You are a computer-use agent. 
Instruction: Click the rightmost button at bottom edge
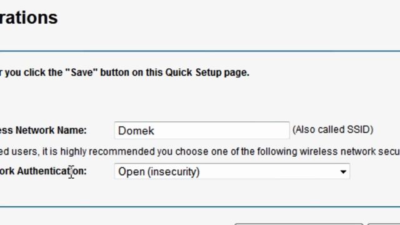pos(384,224)
